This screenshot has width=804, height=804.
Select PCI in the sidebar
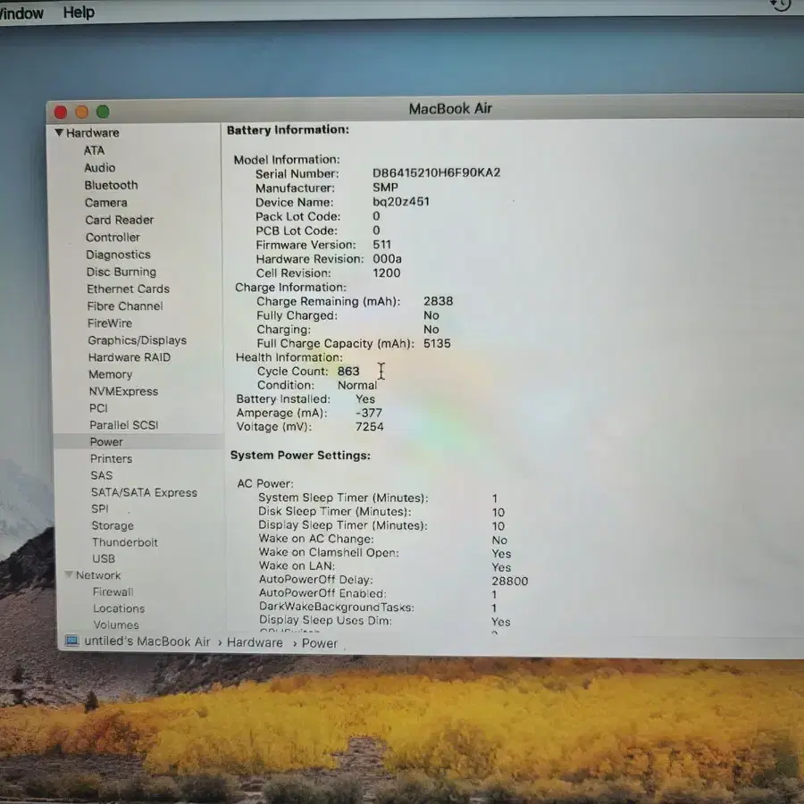pos(98,408)
